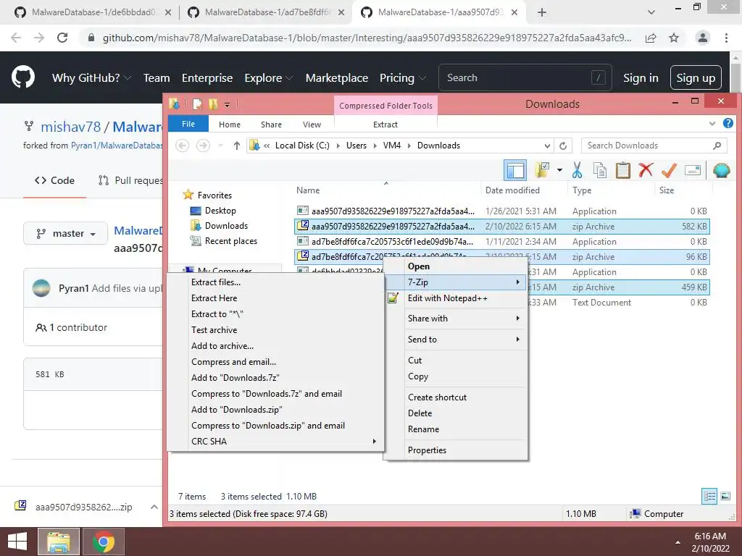Reload the Chrome page

(x=62, y=38)
